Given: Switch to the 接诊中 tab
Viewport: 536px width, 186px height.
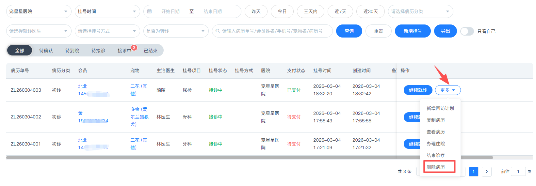Looking at the screenshot, I should tap(124, 51).
